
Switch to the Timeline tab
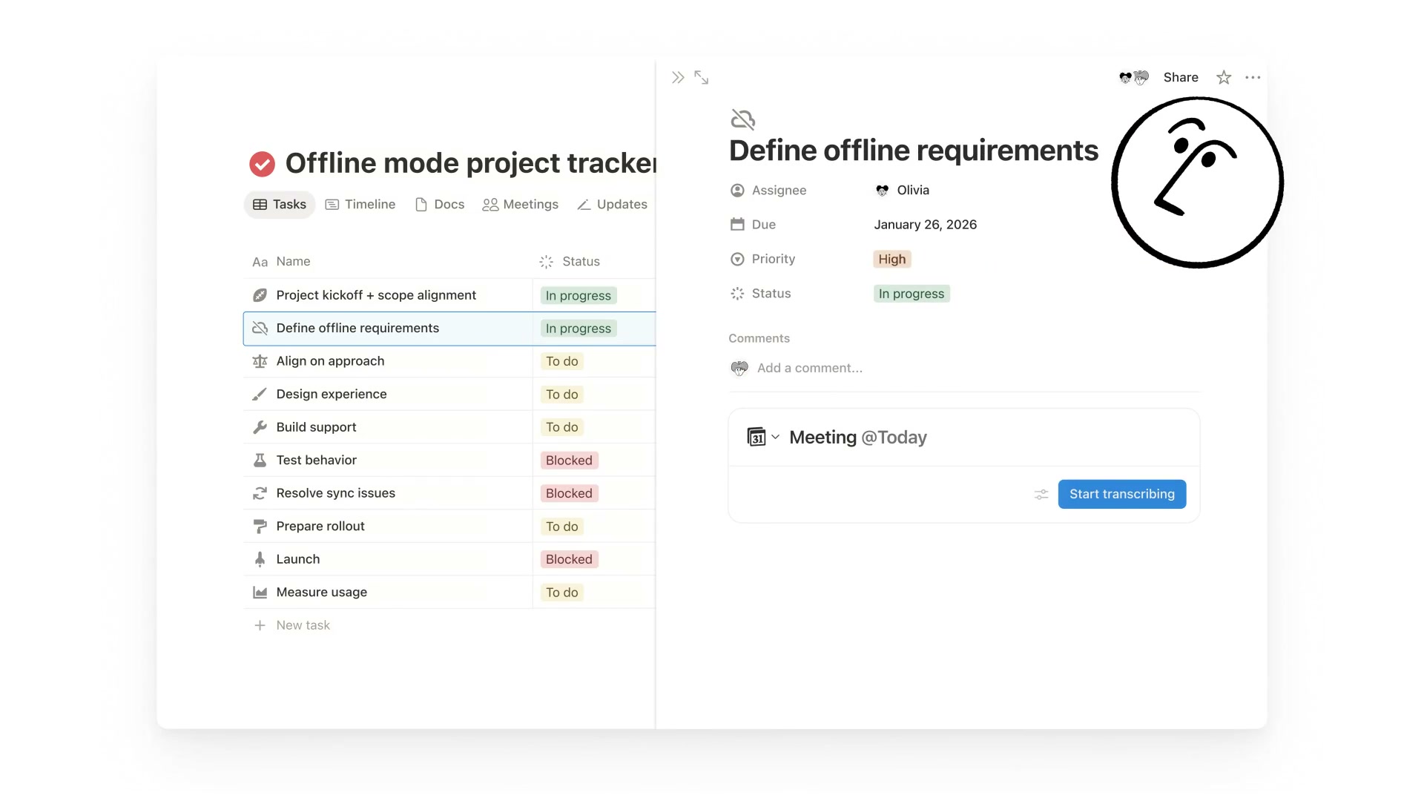pos(360,205)
